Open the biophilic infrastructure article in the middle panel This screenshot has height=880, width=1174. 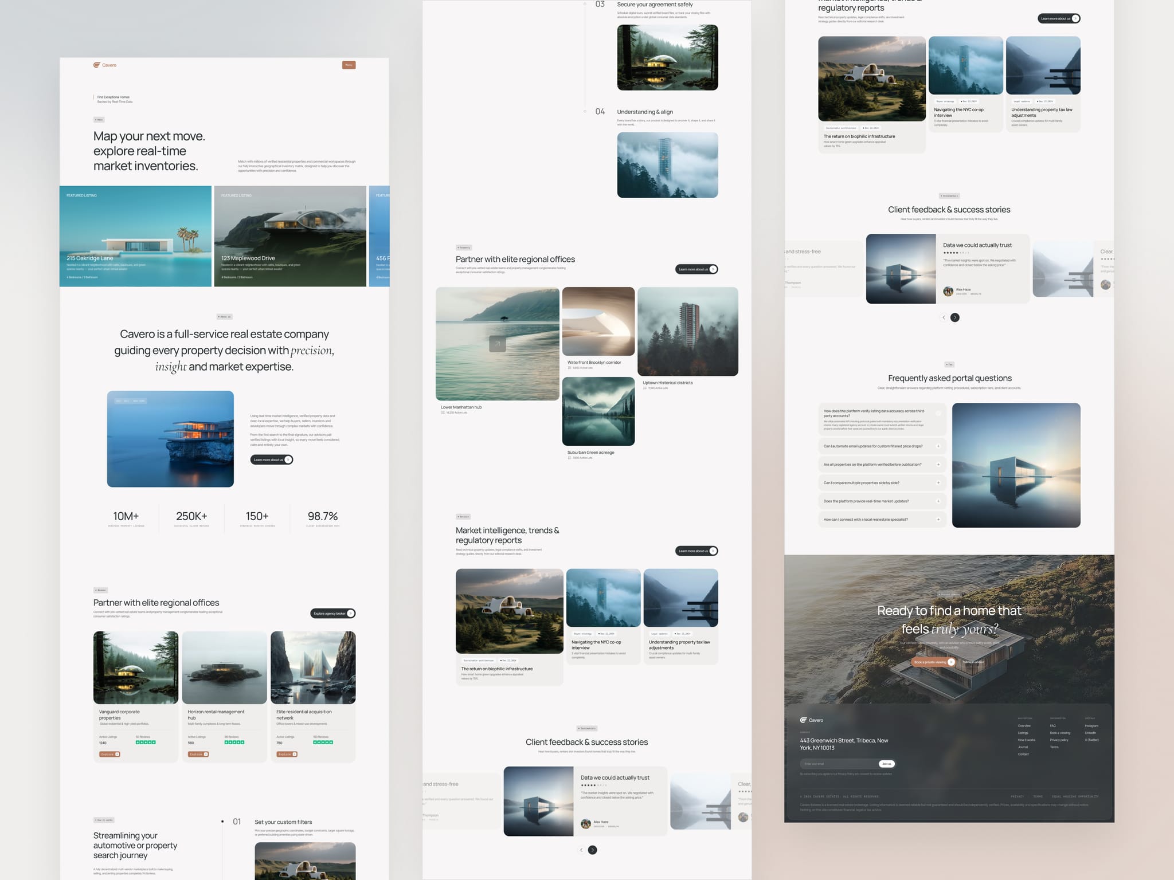click(x=510, y=627)
